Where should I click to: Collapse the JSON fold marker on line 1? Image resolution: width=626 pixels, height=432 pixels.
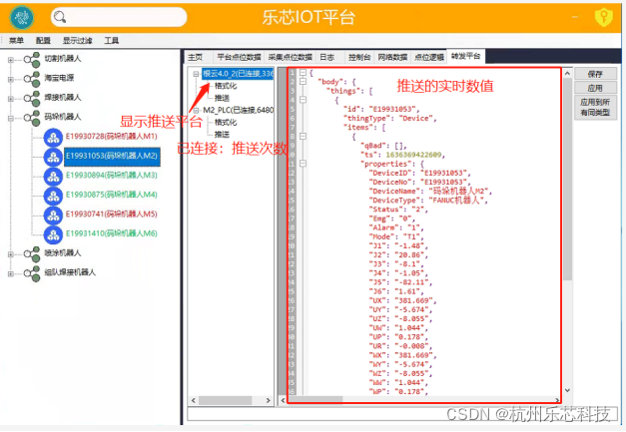[x=304, y=73]
